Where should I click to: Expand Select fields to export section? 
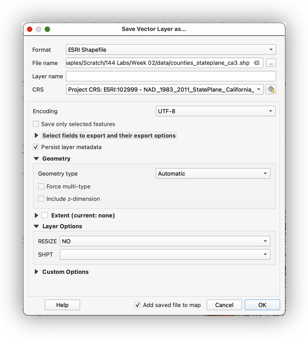click(x=36, y=135)
